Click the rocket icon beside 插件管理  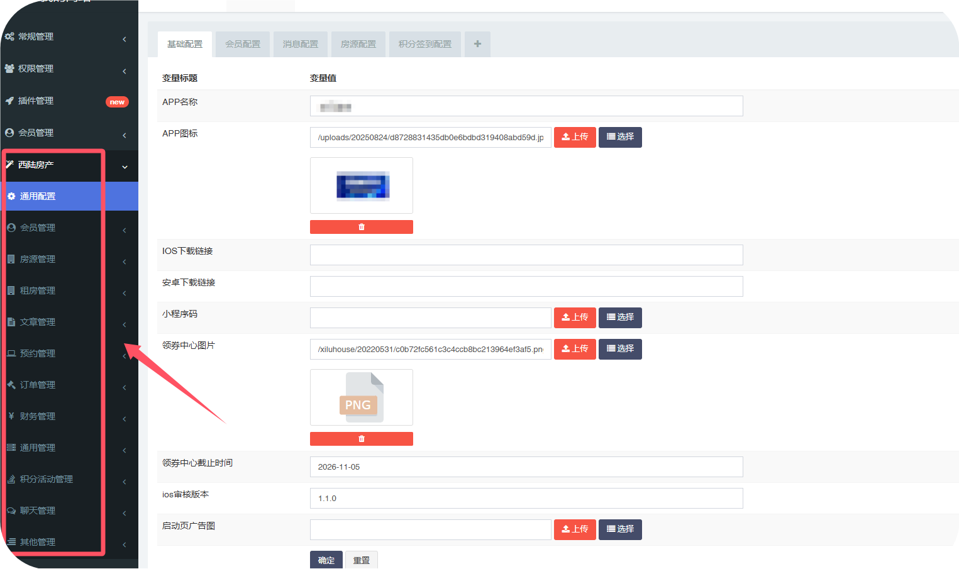point(9,101)
